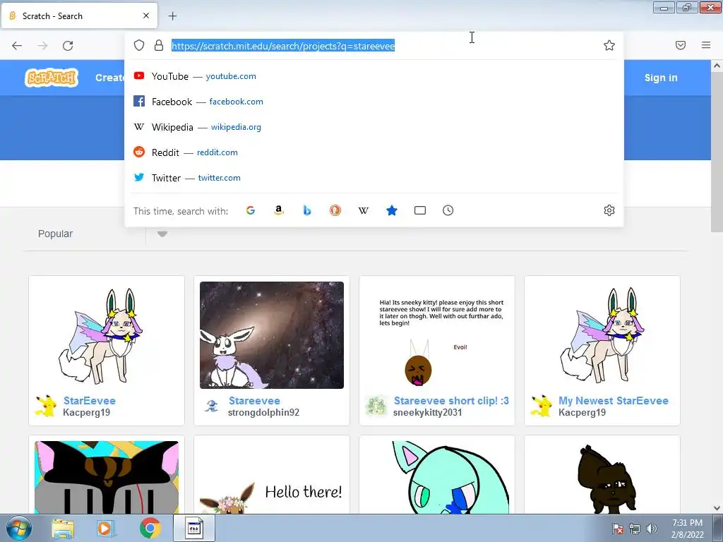Click strongdolphin92's avatar icon
The image size is (723, 542).
click(x=211, y=406)
